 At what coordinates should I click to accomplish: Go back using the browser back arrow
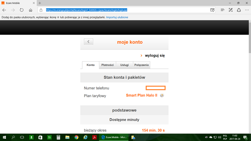pos(4,10)
